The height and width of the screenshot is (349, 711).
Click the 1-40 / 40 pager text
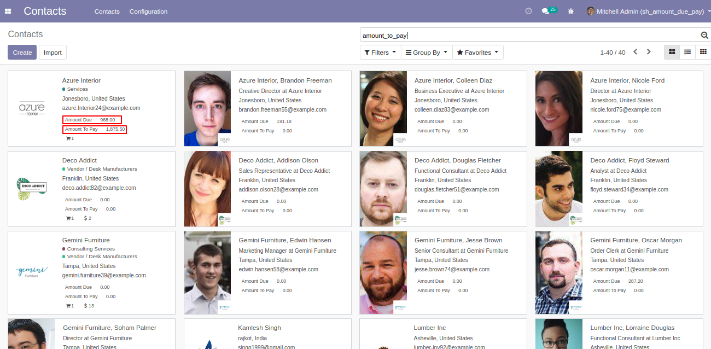(x=613, y=53)
